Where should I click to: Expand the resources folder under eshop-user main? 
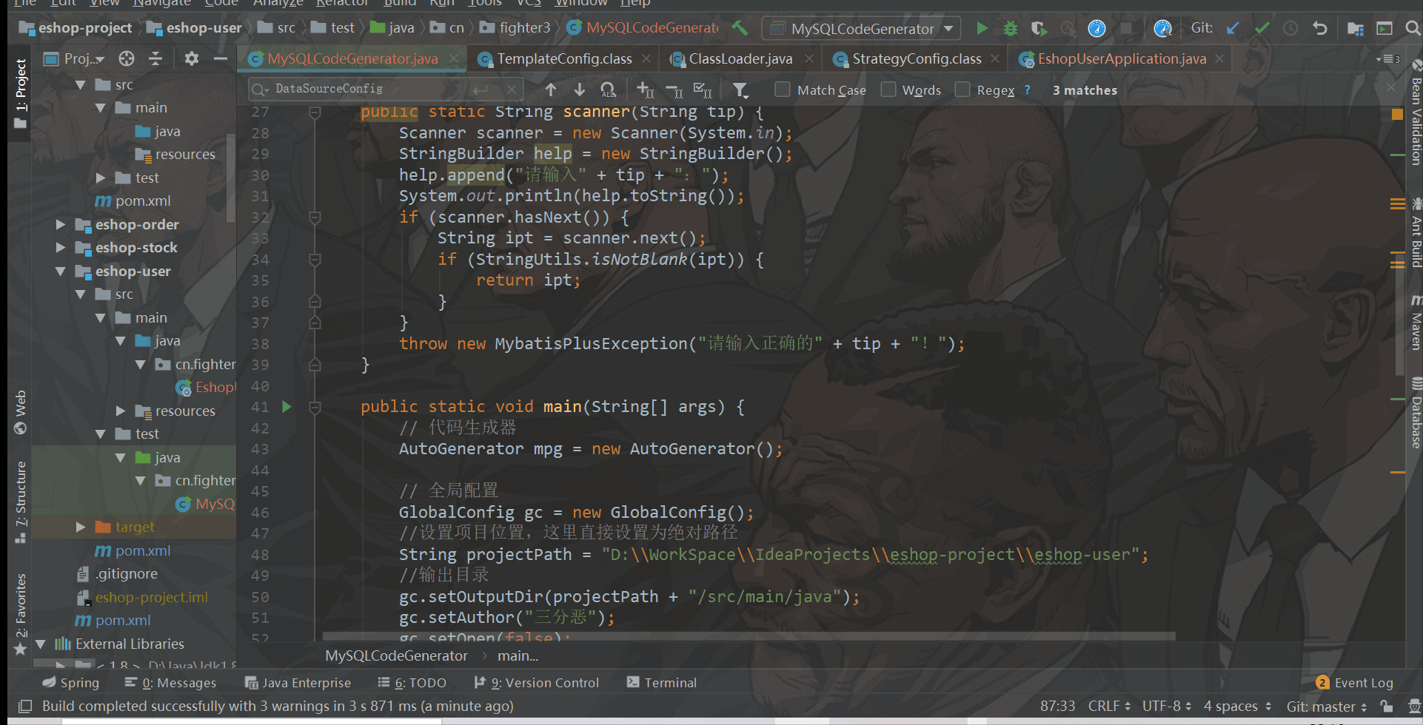point(121,411)
